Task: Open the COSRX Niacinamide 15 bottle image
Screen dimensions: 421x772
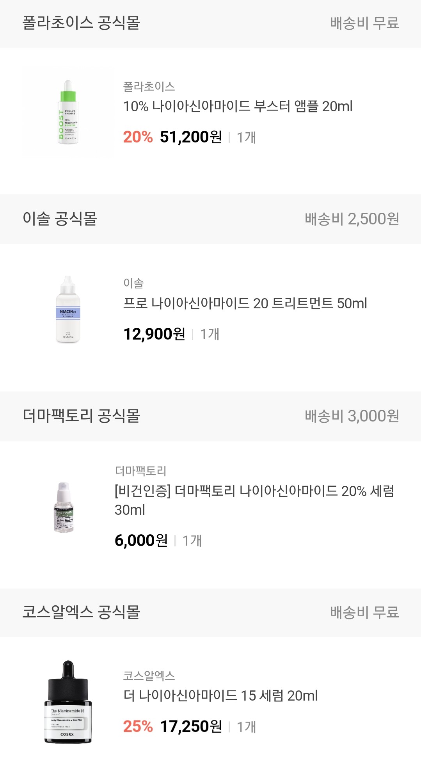Action: (x=68, y=702)
